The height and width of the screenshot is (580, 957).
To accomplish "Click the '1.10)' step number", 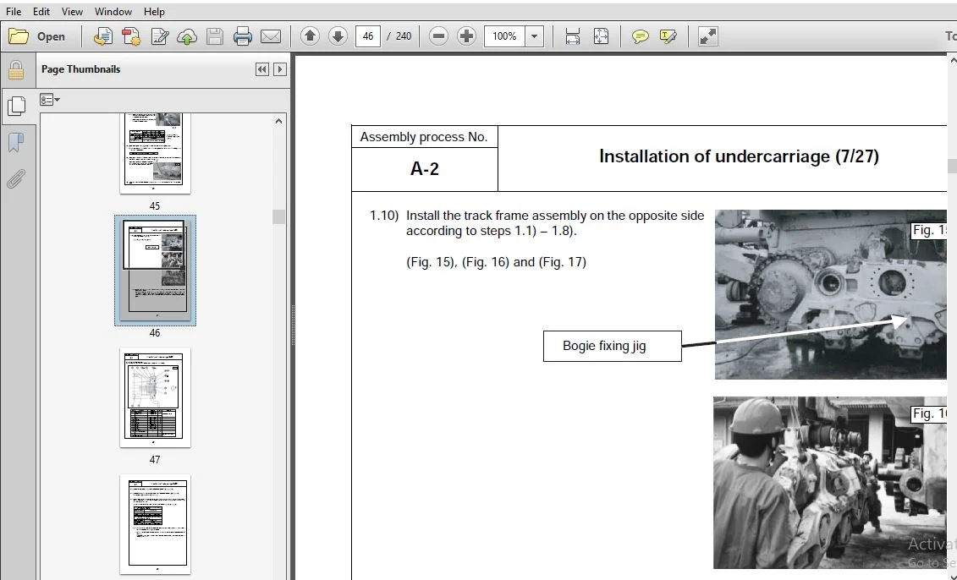I will click(x=384, y=216).
